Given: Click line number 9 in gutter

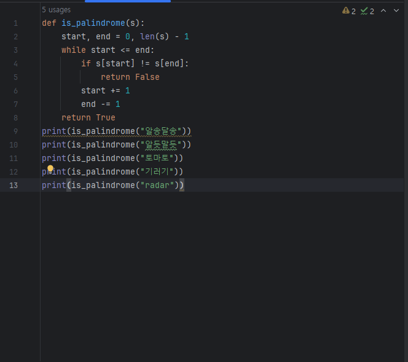Looking at the screenshot, I should click(15, 131).
